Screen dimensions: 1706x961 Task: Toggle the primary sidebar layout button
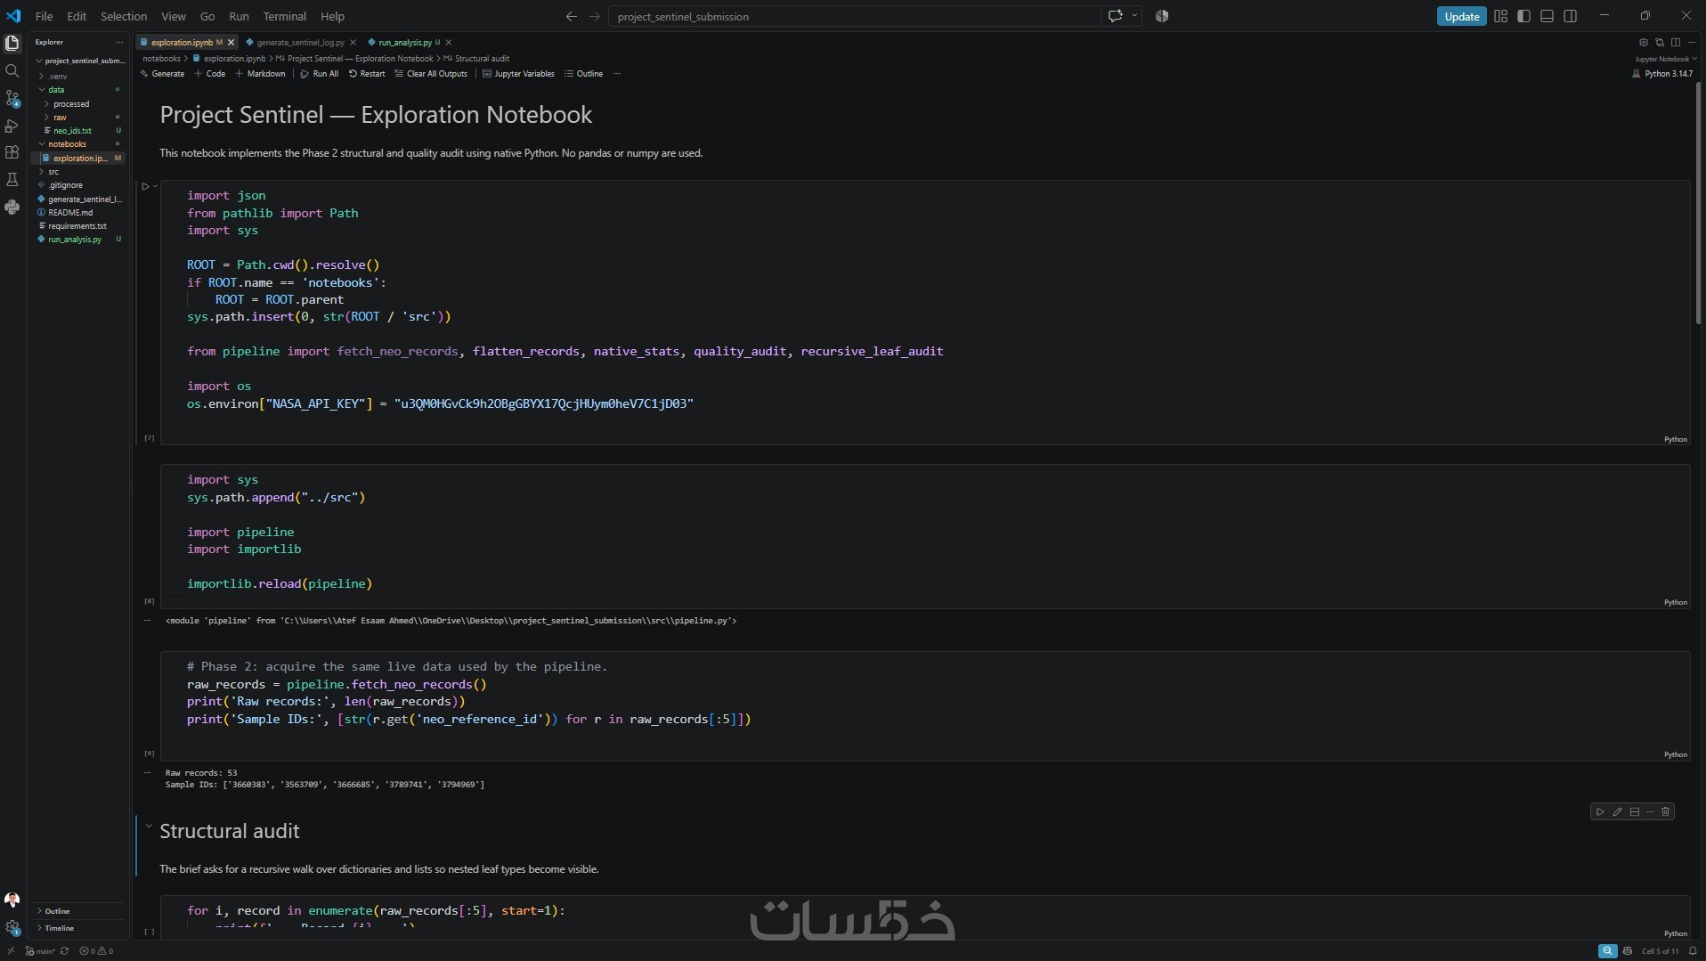pos(1523,16)
